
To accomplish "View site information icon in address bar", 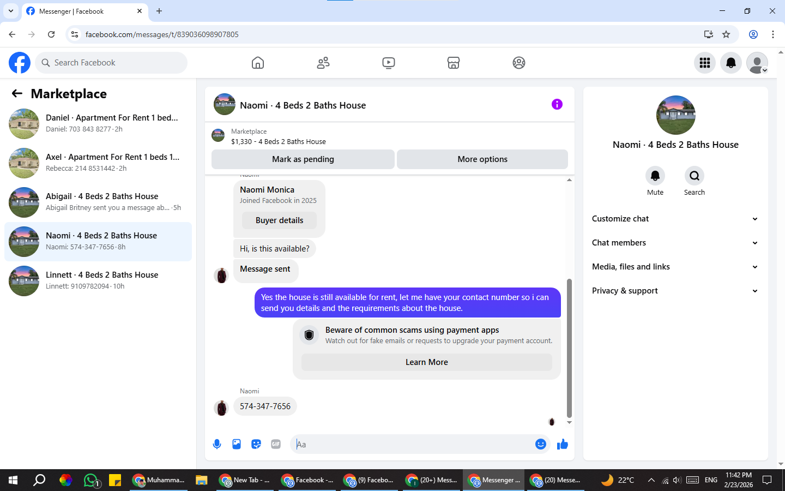I will tap(75, 34).
